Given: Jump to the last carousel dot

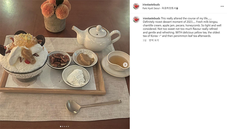Looking at the screenshot, I should [68, 126].
